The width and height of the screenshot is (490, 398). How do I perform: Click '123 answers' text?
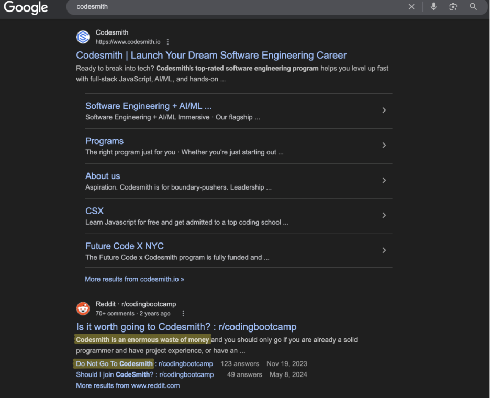(x=240, y=364)
